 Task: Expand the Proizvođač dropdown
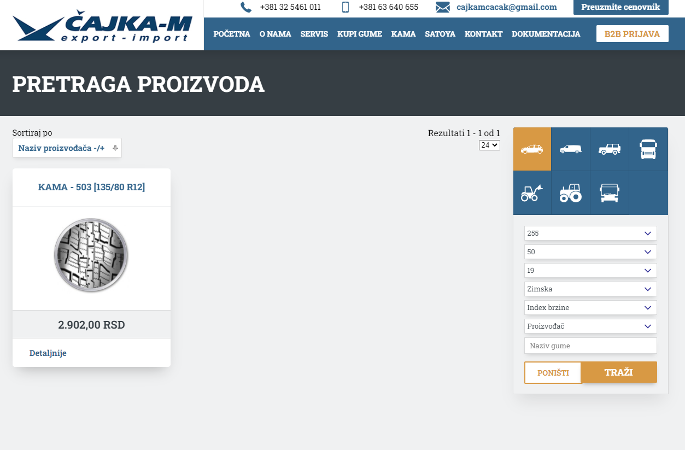tap(590, 326)
